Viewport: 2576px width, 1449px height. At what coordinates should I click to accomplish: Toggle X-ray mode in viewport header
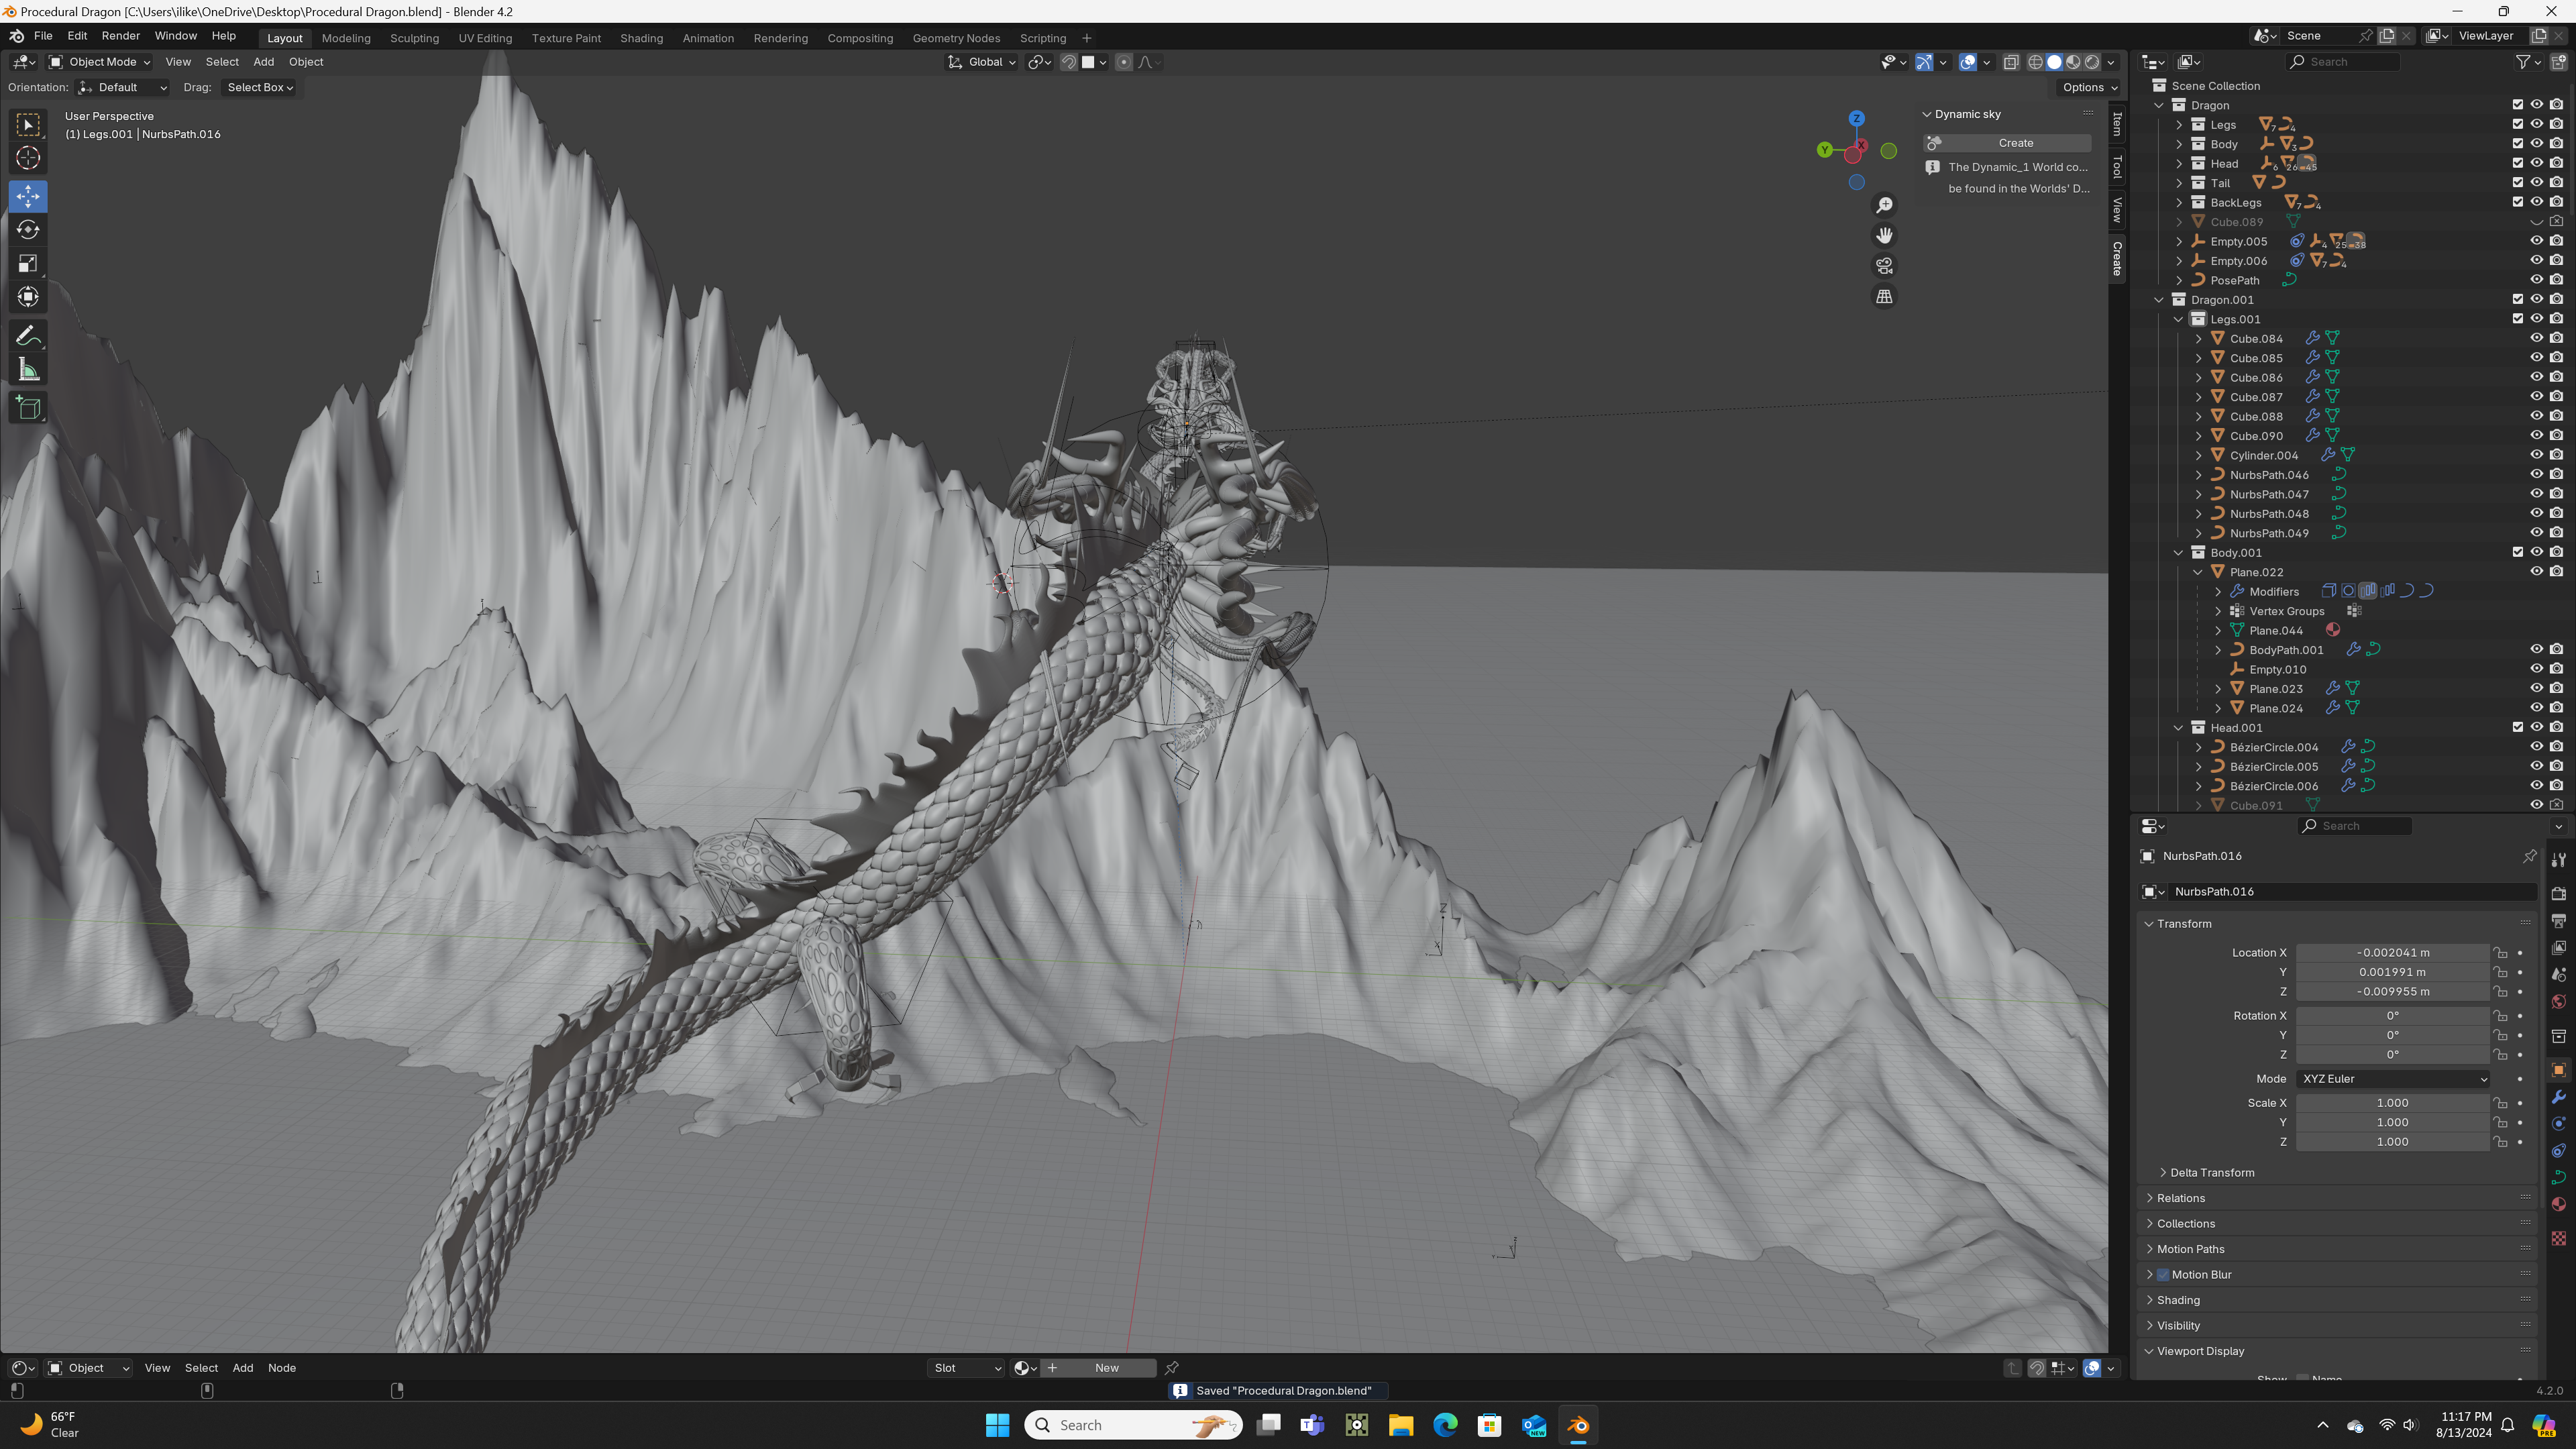2011,62
